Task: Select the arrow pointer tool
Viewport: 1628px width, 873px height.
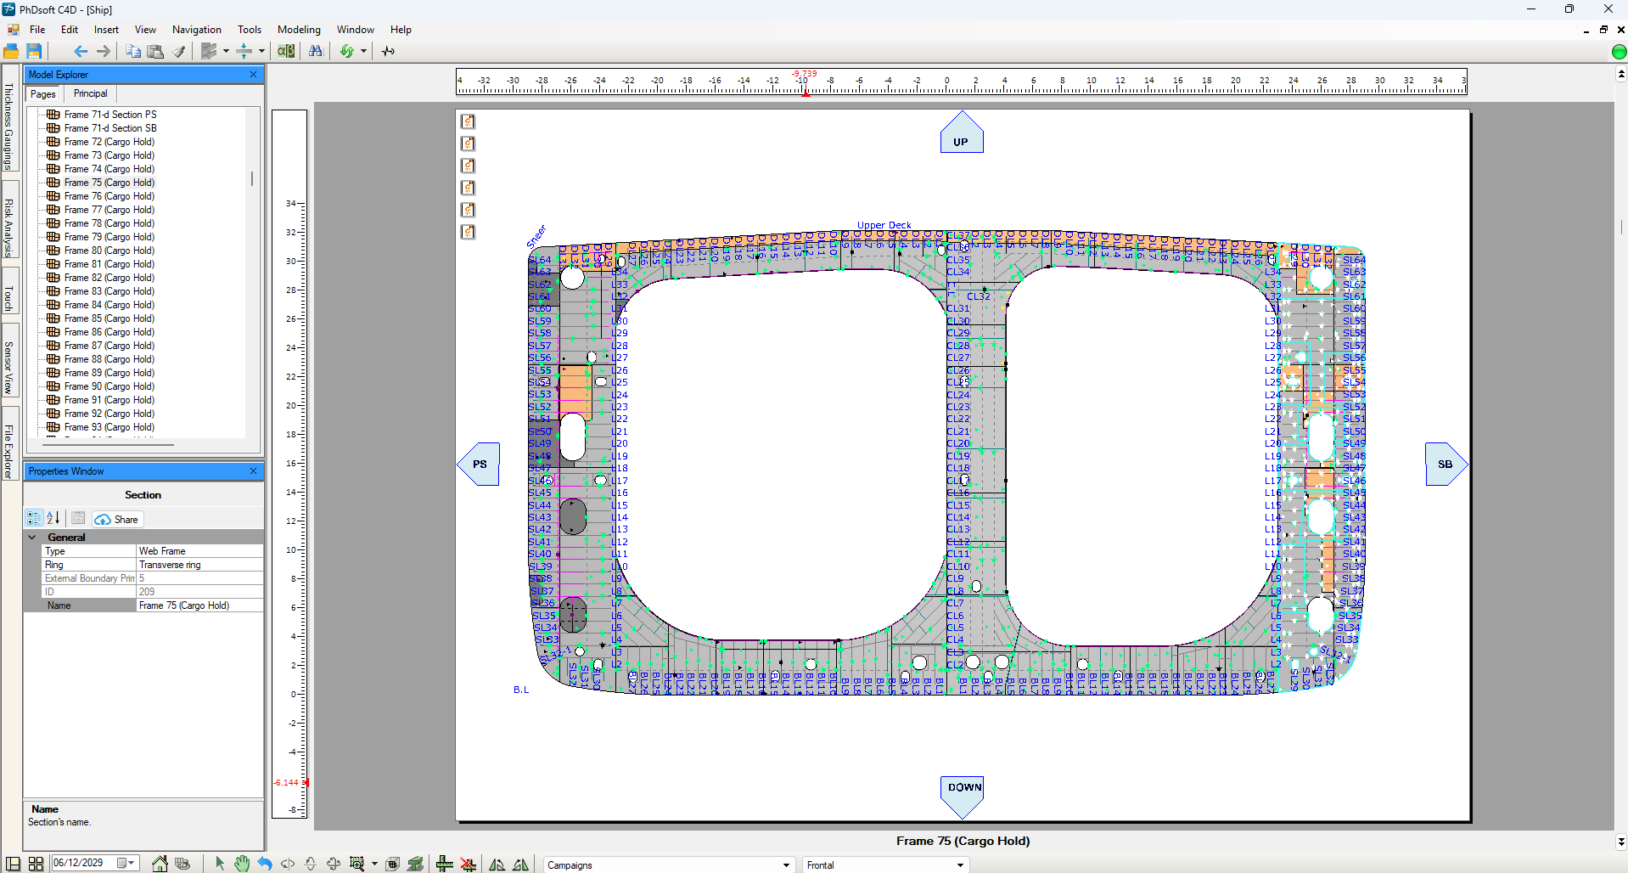Action: tap(219, 864)
